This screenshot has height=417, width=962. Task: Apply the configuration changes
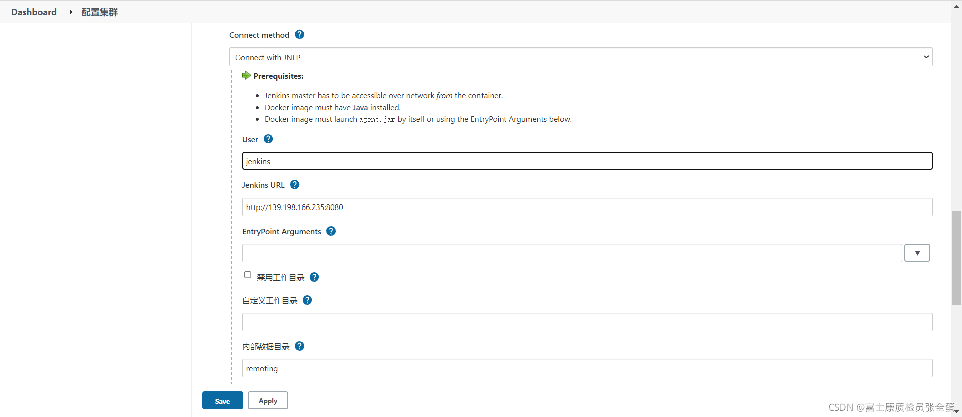point(268,400)
